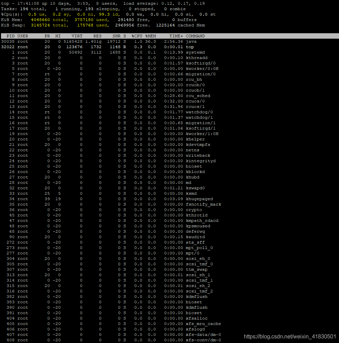The height and width of the screenshot is (343, 339).
Task: Click the kthrotld process name
Action: [x=197, y=215]
